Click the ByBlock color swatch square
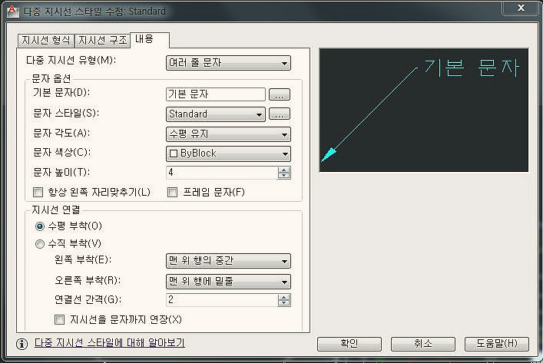The width and height of the screenshot is (543, 363). (x=174, y=153)
